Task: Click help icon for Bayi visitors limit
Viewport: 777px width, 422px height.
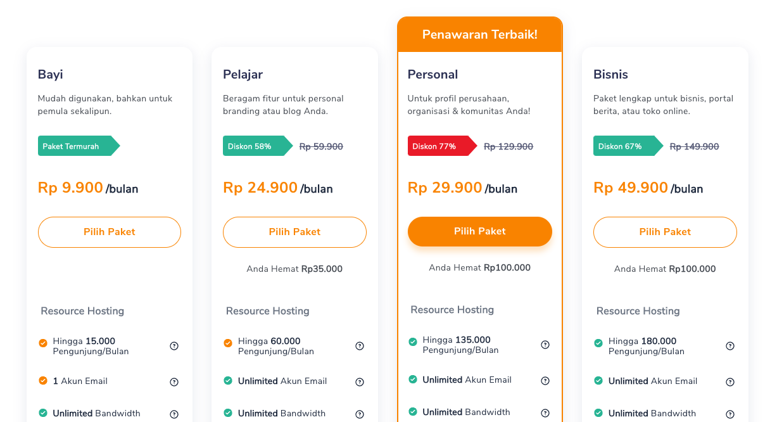Action: click(x=174, y=346)
